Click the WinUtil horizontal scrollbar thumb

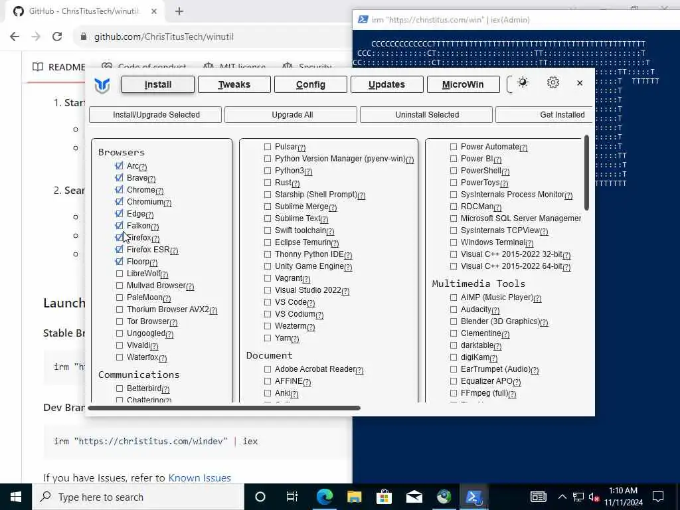[224, 408]
